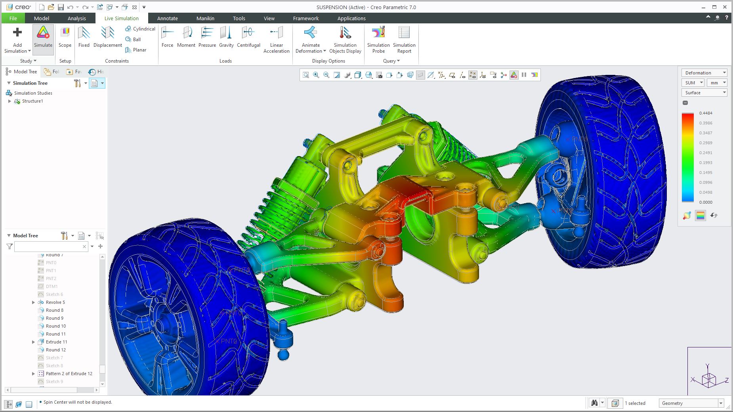733x412 pixels.
Task: Open the Deformation result type dropdown
Action: (x=704, y=73)
